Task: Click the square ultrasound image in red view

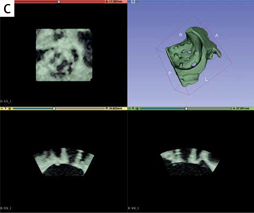Action: [x=64, y=55]
